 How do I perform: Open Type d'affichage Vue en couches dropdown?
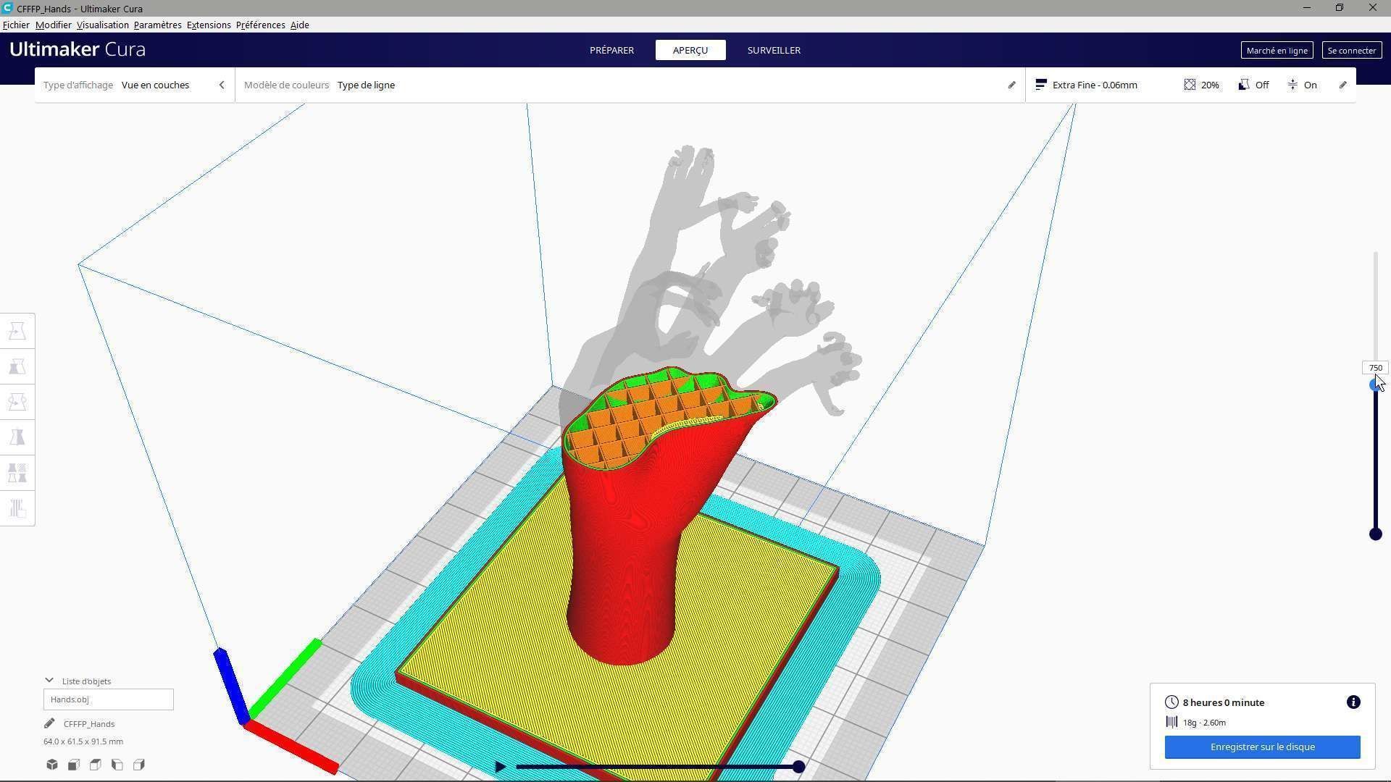(x=135, y=85)
